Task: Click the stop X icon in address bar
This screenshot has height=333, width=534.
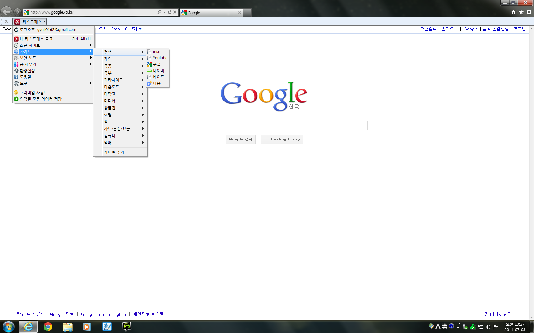Action: pos(175,12)
